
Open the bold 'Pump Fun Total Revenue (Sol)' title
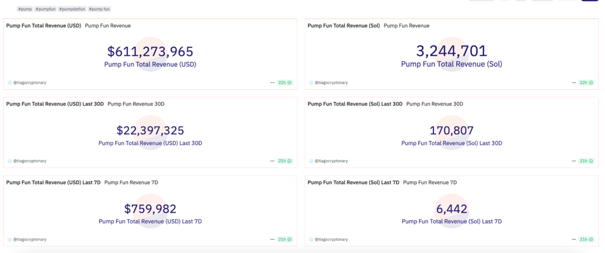tap(343, 26)
